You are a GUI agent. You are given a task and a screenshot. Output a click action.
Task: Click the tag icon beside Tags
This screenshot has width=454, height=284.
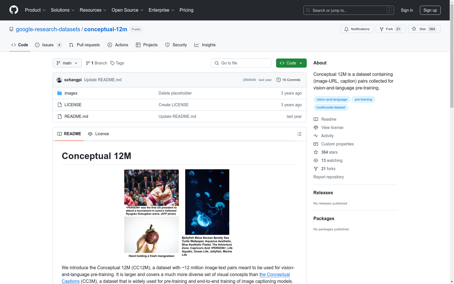[x=112, y=63]
